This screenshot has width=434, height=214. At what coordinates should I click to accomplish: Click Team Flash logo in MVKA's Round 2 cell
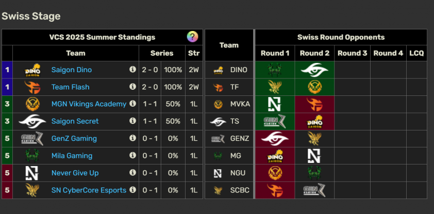pyautogui.click(x=314, y=104)
